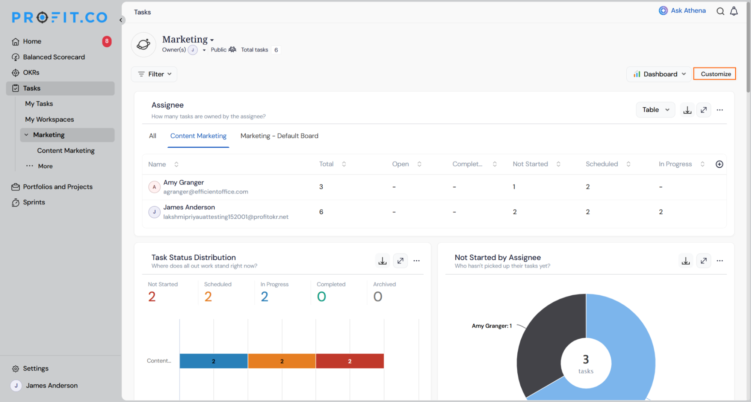The height and width of the screenshot is (402, 751).
Task: Sort table by Scheduled column
Action: click(628, 164)
